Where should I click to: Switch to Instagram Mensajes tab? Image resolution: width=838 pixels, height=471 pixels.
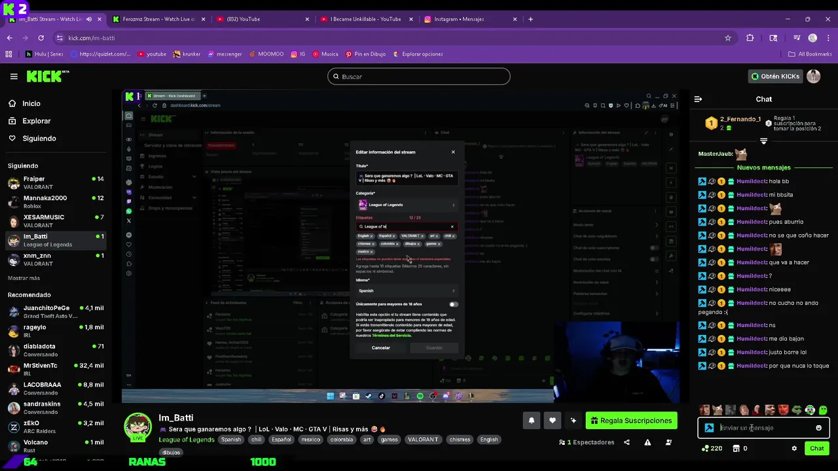469,19
